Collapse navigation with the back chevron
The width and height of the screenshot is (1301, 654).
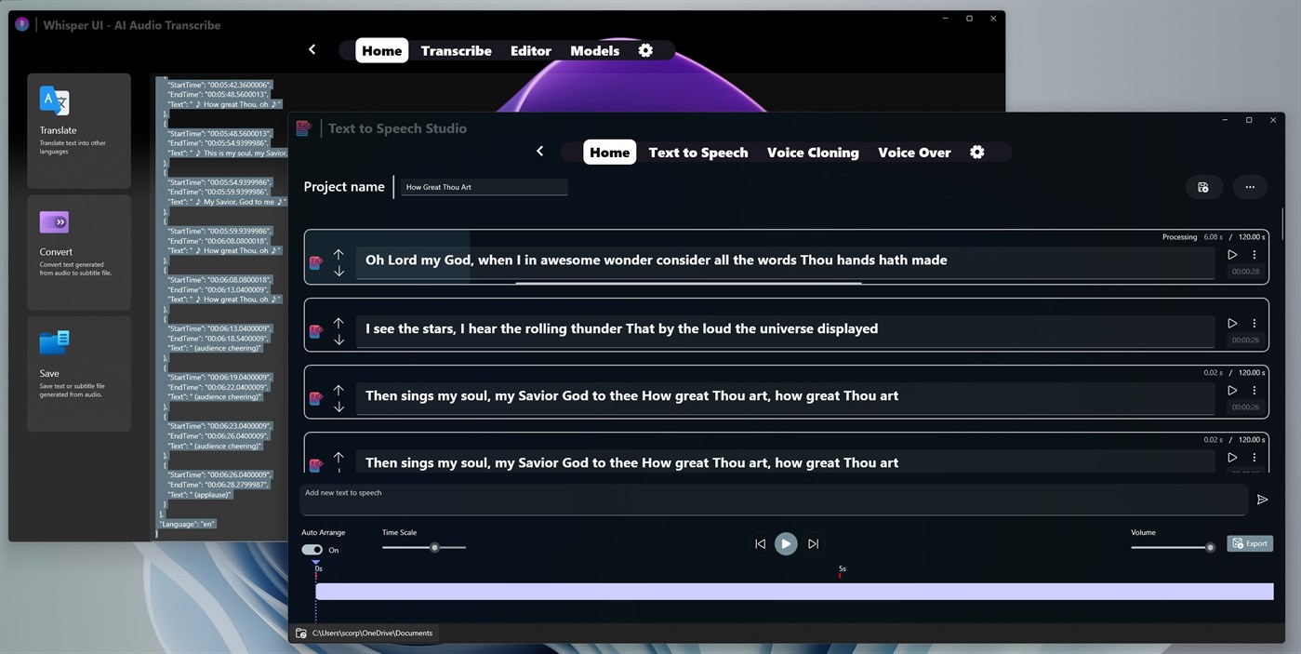tap(539, 150)
